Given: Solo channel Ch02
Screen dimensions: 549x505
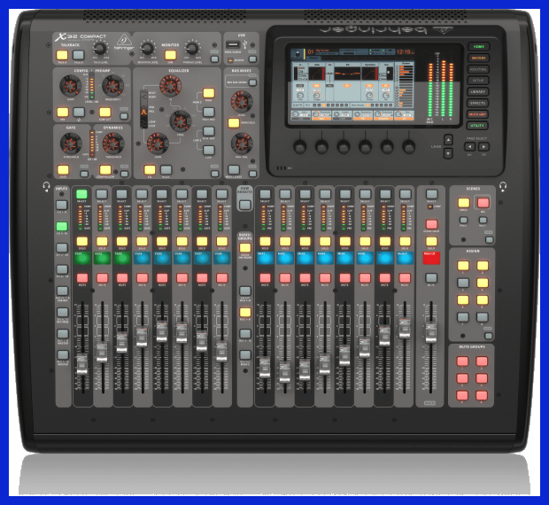Looking at the screenshot, I should point(102,241).
